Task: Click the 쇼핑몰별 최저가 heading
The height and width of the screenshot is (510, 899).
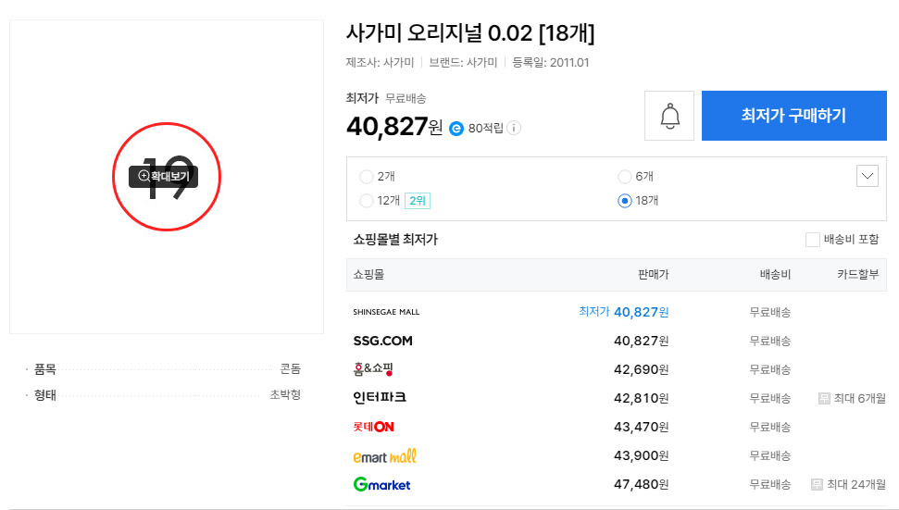Action: point(395,240)
